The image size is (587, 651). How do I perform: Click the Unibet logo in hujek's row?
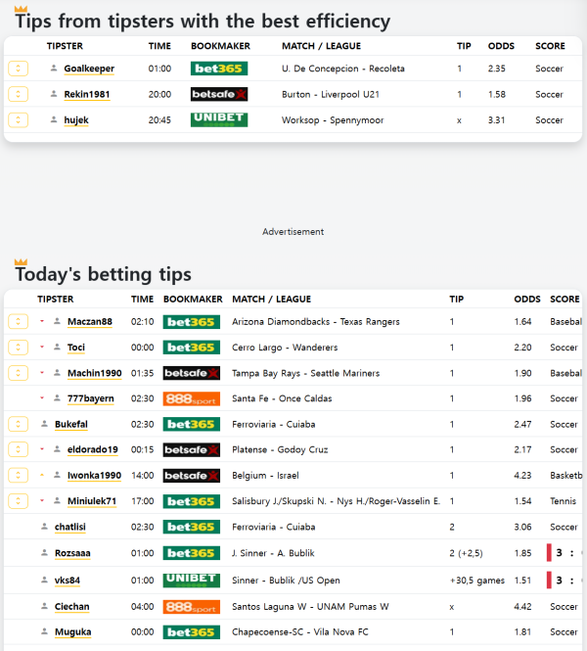[x=218, y=119]
